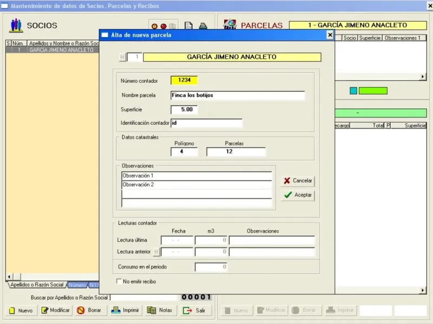The image size is (433, 324).
Task: Click the Consumo en el periodo field
Action: click(x=211, y=267)
